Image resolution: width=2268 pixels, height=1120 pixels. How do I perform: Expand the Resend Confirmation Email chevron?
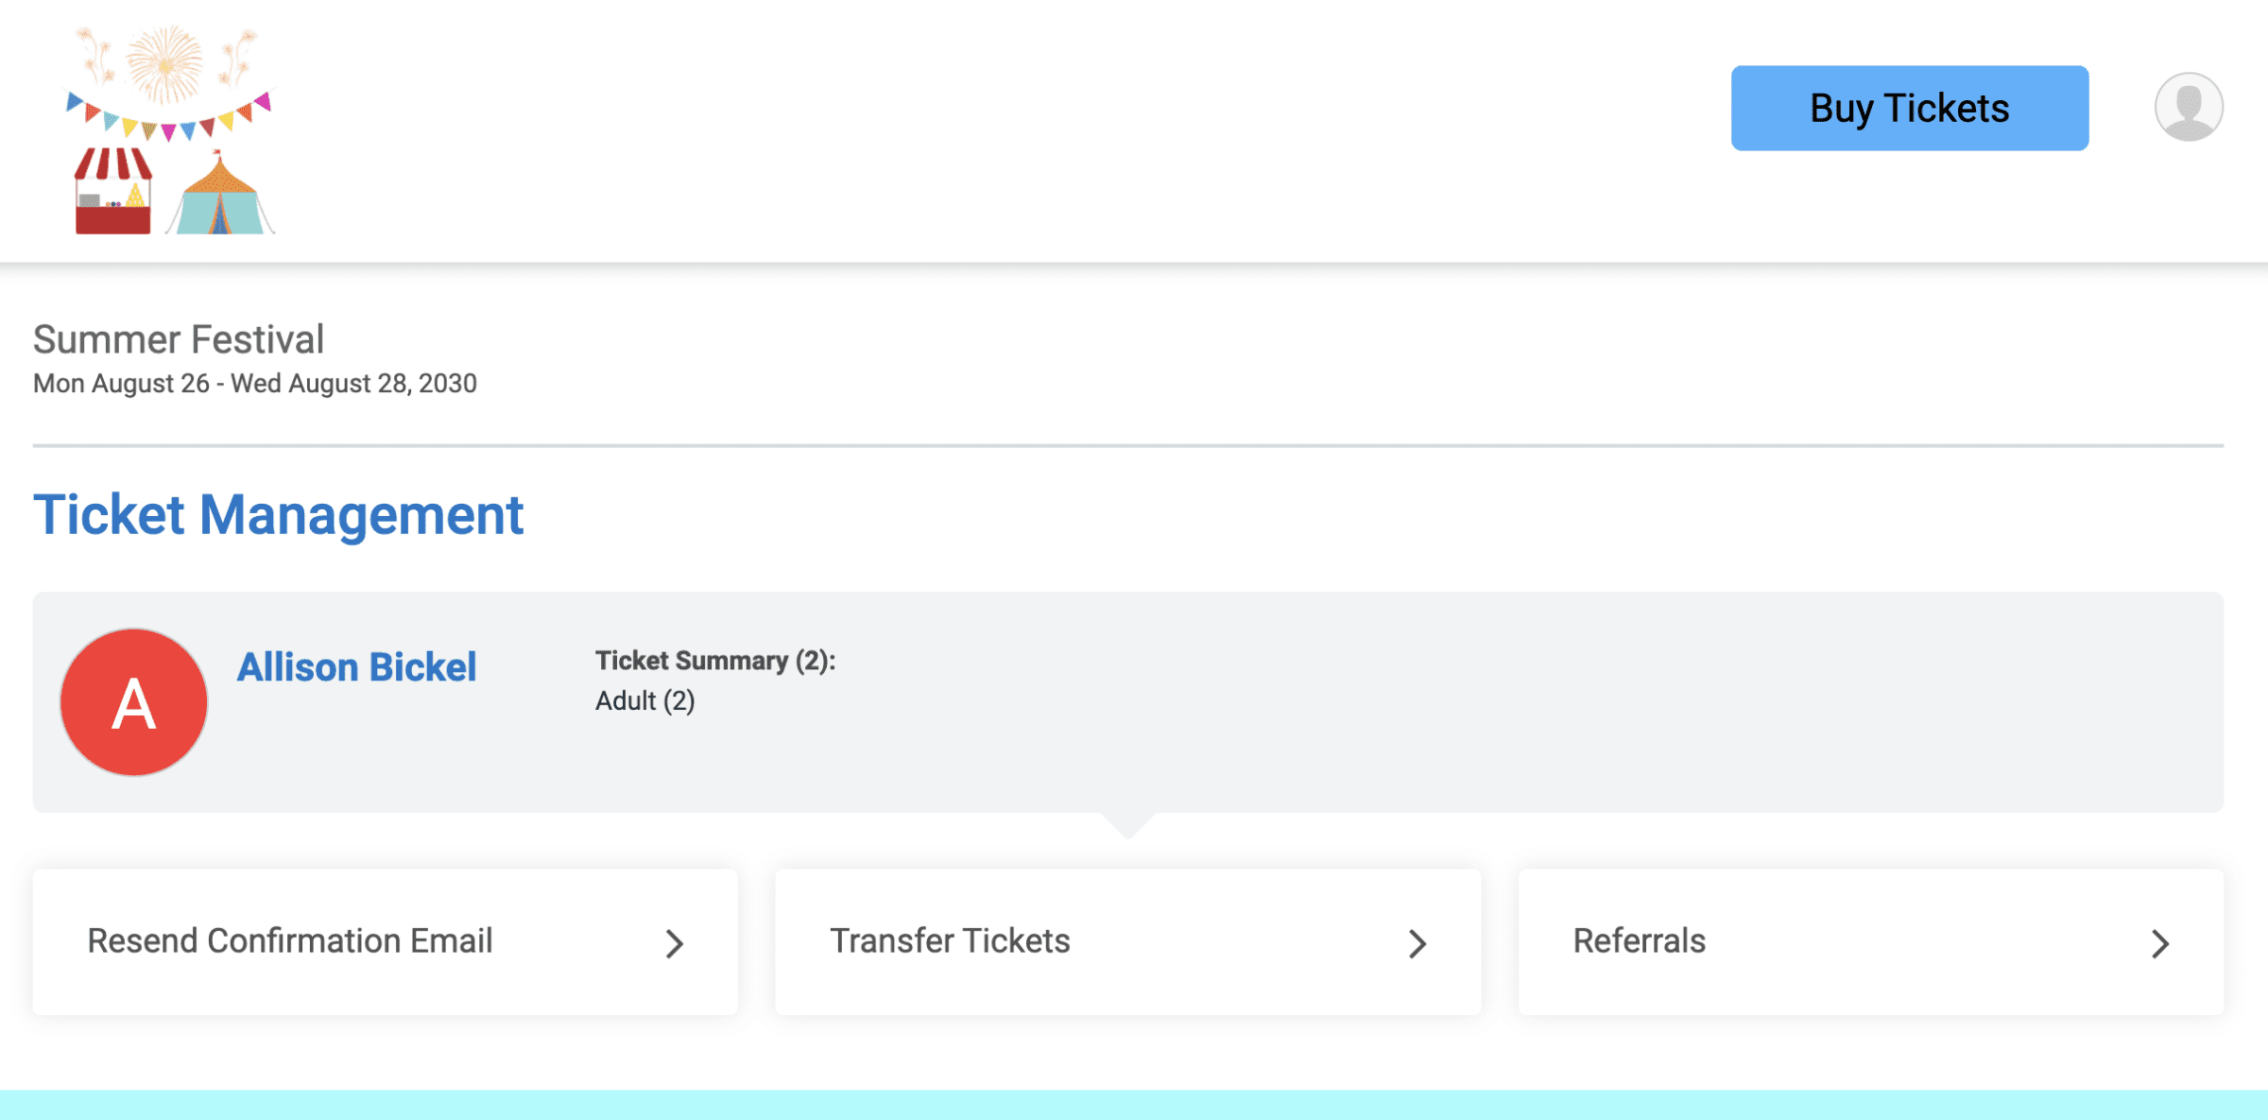click(673, 942)
